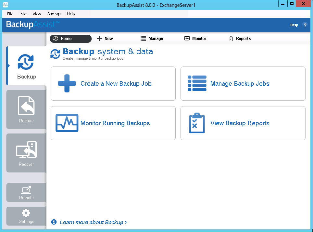Click the list icon for Manage Backup Jobs
313x232 pixels.
pyautogui.click(x=197, y=83)
